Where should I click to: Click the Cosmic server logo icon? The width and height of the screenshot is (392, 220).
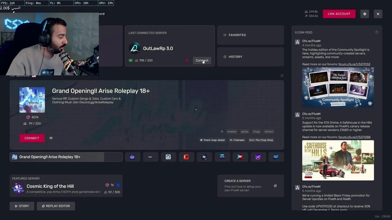click(x=18, y=189)
